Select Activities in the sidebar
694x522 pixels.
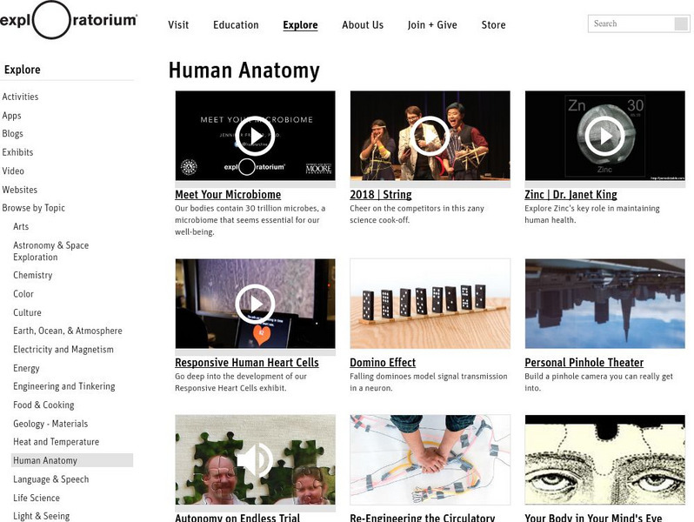coord(20,97)
